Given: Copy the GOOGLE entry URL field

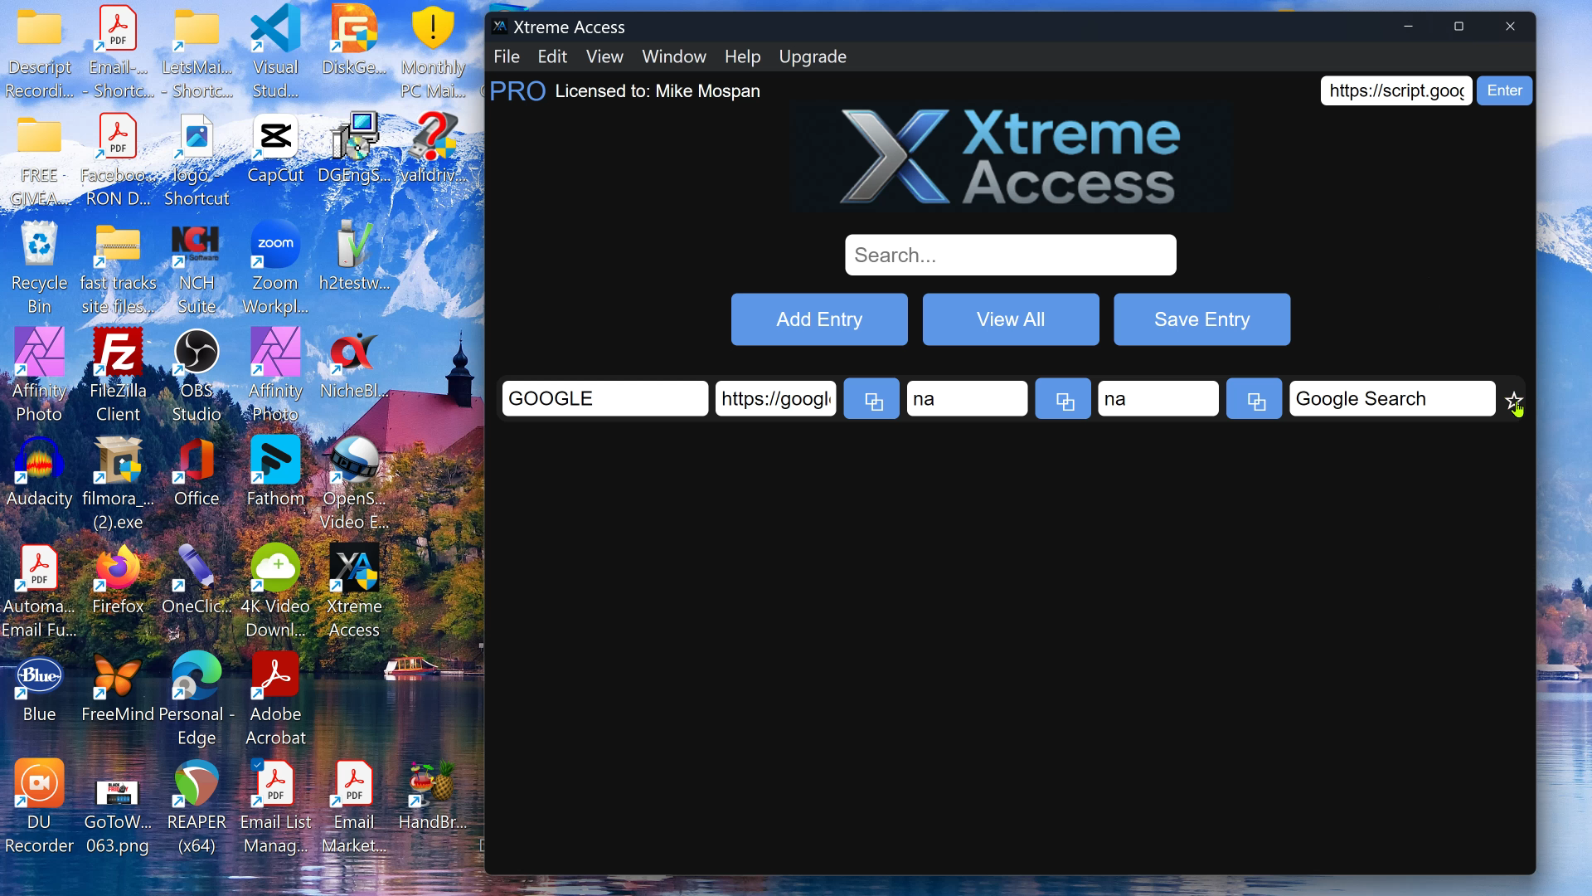Looking at the screenshot, I should coord(871,399).
